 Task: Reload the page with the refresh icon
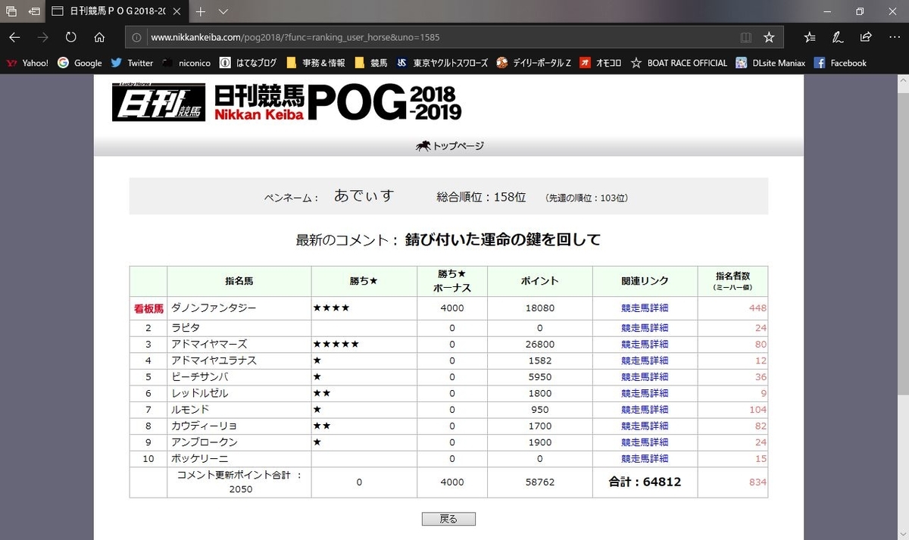(x=71, y=37)
